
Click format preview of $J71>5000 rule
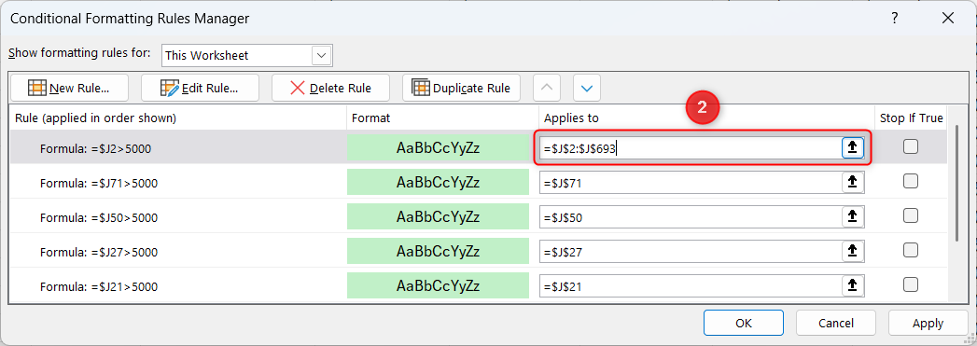(x=438, y=183)
